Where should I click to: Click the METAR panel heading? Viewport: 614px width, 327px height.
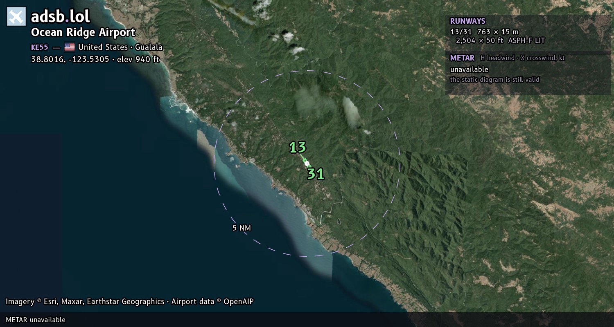(462, 58)
